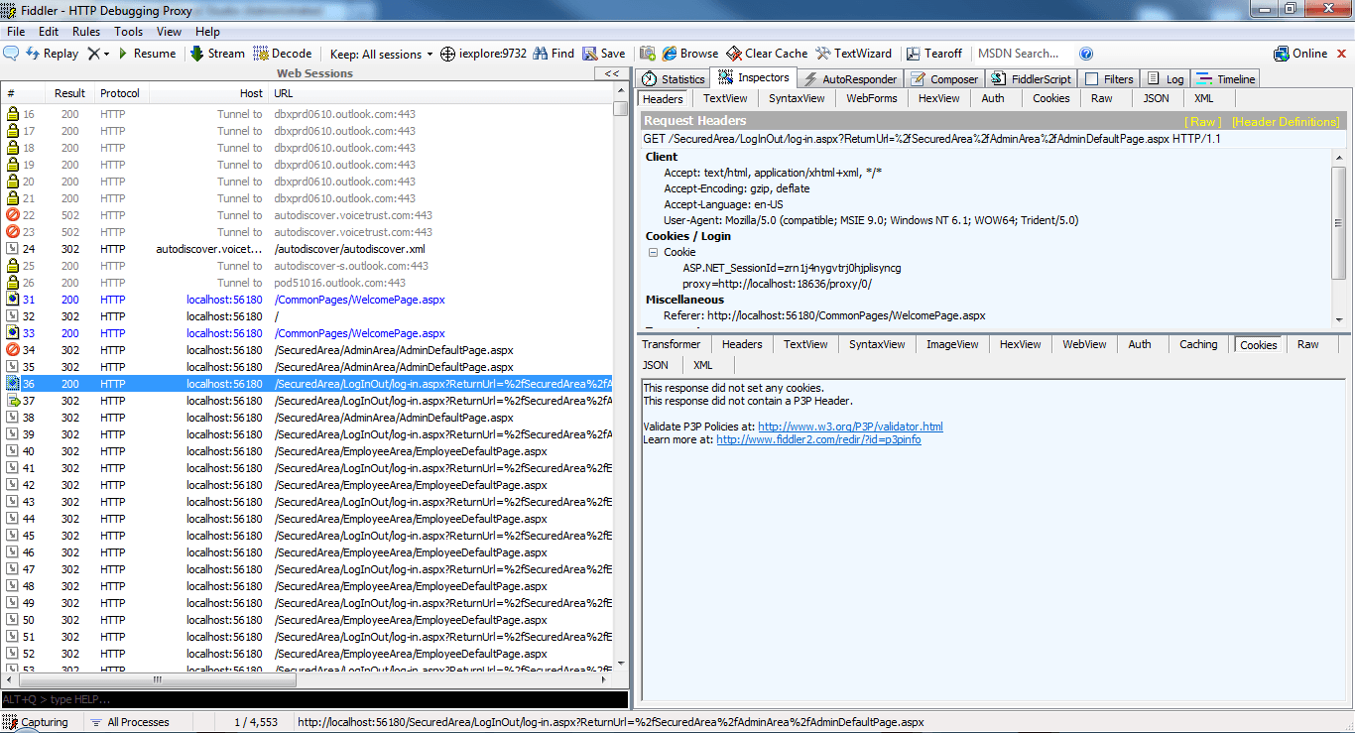Image resolution: width=1355 pixels, height=733 pixels.
Task: Collapse Web Sessions panel with << button
Action: click(x=612, y=73)
